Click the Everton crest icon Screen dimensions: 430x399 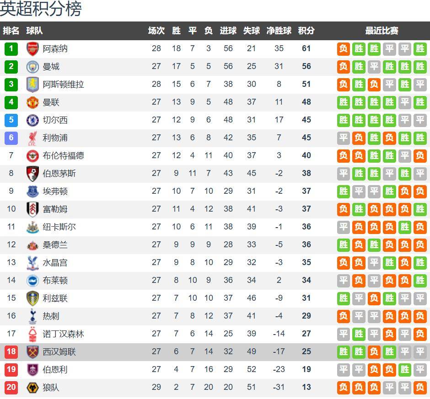(x=32, y=192)
